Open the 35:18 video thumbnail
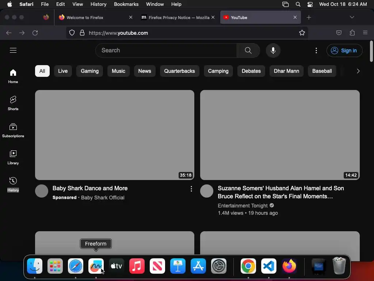The image size is (374, 281). pyautogui.click(x=115, y=135)
